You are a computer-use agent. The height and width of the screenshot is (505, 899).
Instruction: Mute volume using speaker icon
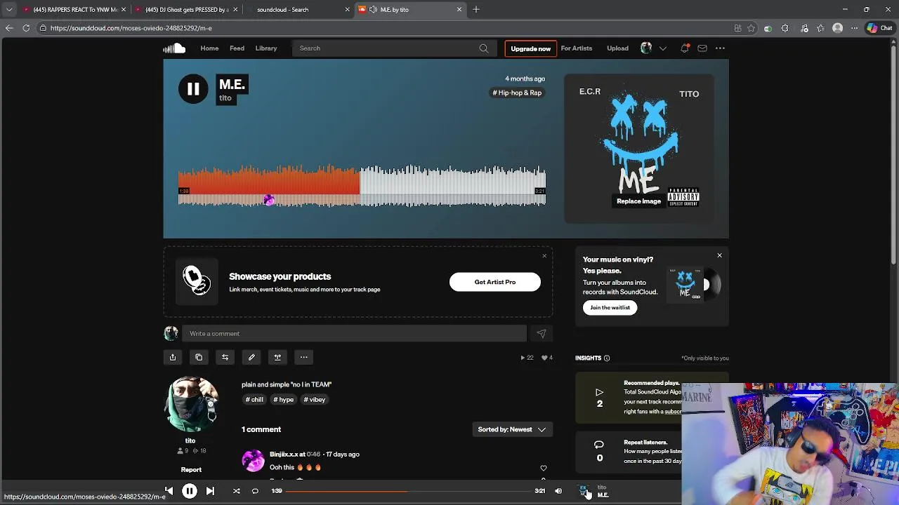[558, 491]
